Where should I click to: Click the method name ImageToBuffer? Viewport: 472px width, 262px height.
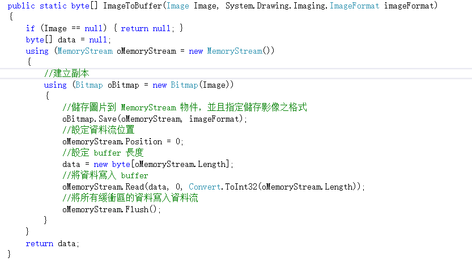coord(132,6)
